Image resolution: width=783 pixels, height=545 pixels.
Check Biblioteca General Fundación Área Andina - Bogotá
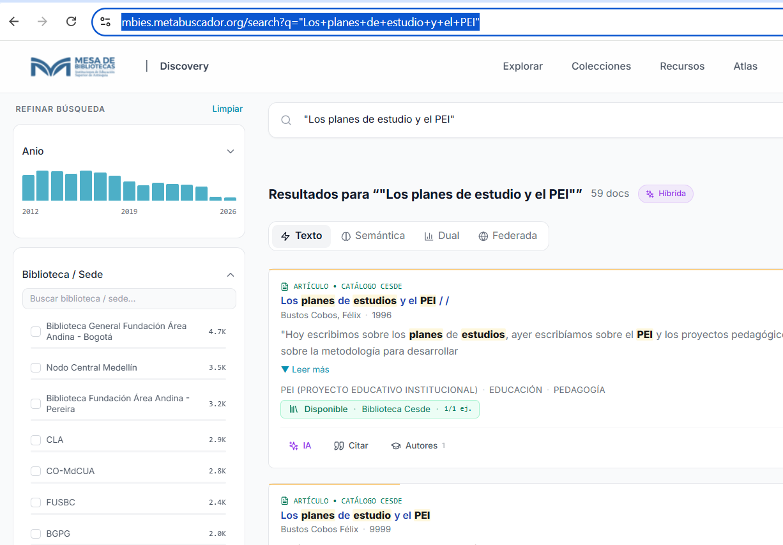[x=36, y=332]
